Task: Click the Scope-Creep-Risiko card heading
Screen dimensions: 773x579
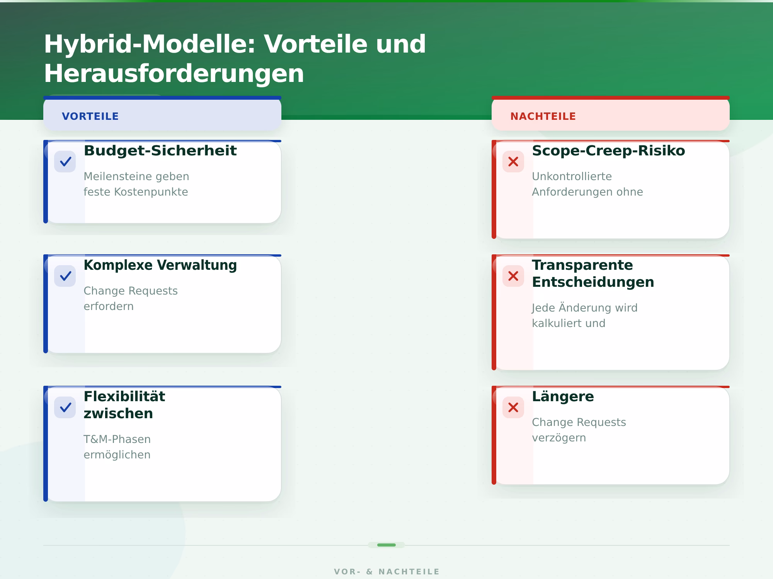Action: 608,151
